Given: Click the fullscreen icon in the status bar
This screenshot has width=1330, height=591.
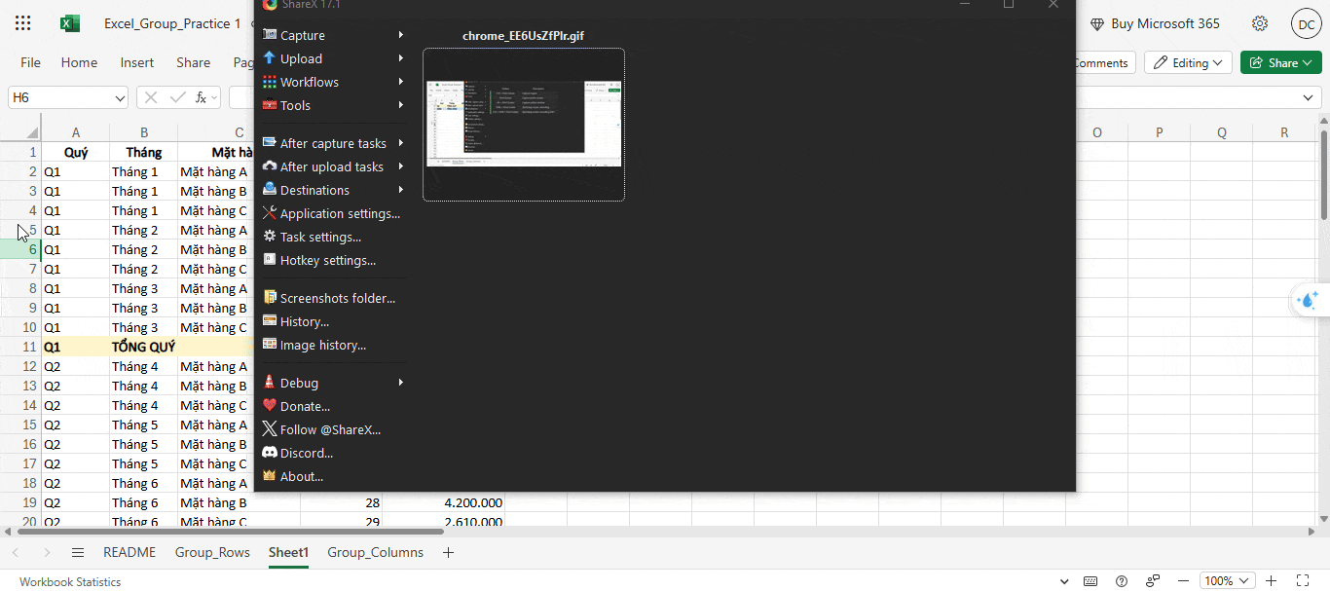Looking at the screenshot, I should click(1304, 581).
